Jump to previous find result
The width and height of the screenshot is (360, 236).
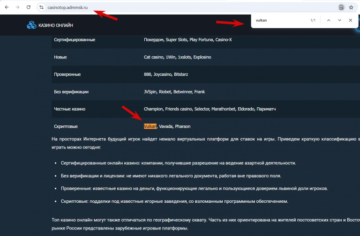[329, 20]
